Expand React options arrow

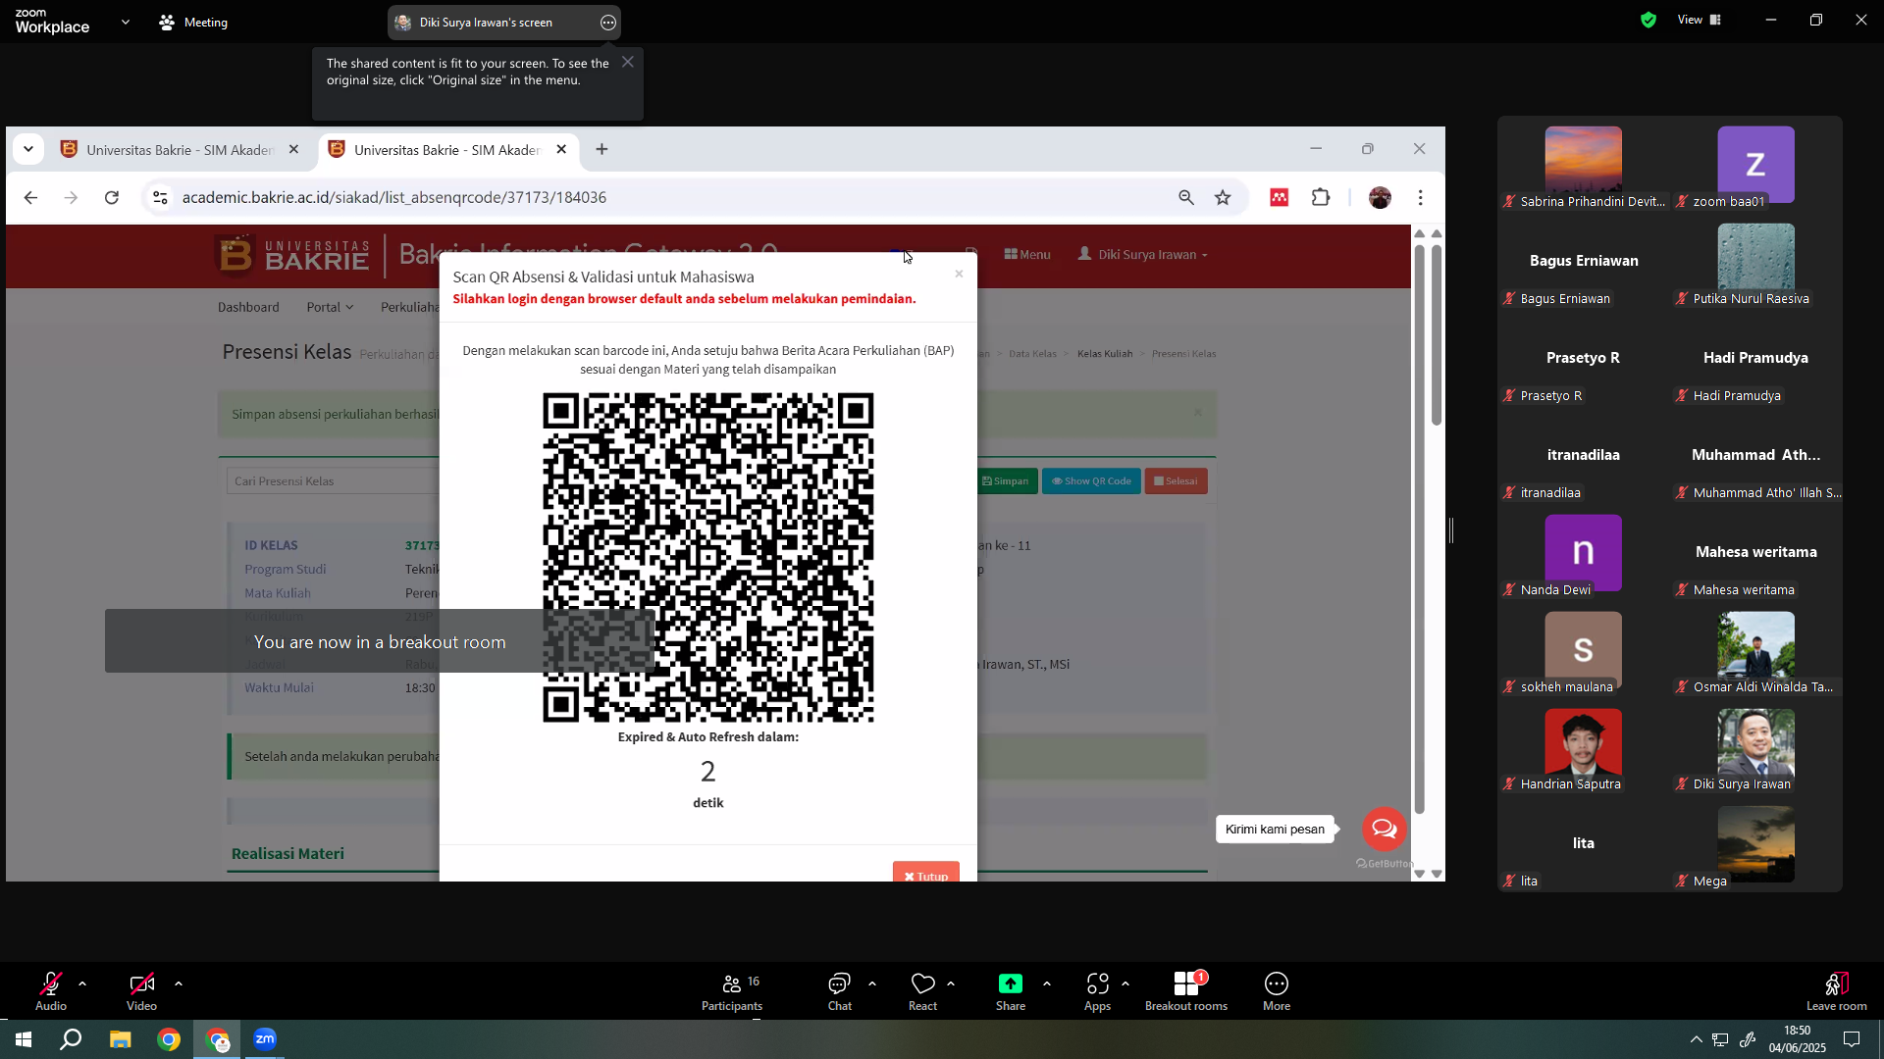951,983
